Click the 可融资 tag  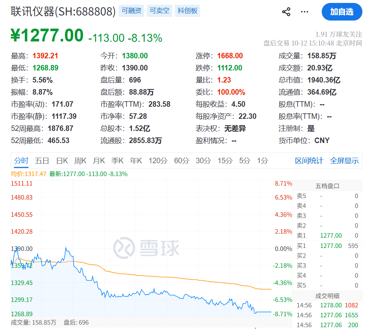(x=131, y=11)
